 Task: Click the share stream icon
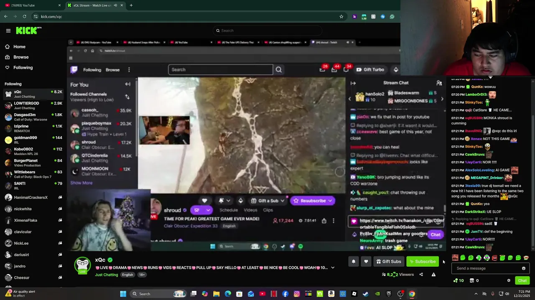point(421,275)
